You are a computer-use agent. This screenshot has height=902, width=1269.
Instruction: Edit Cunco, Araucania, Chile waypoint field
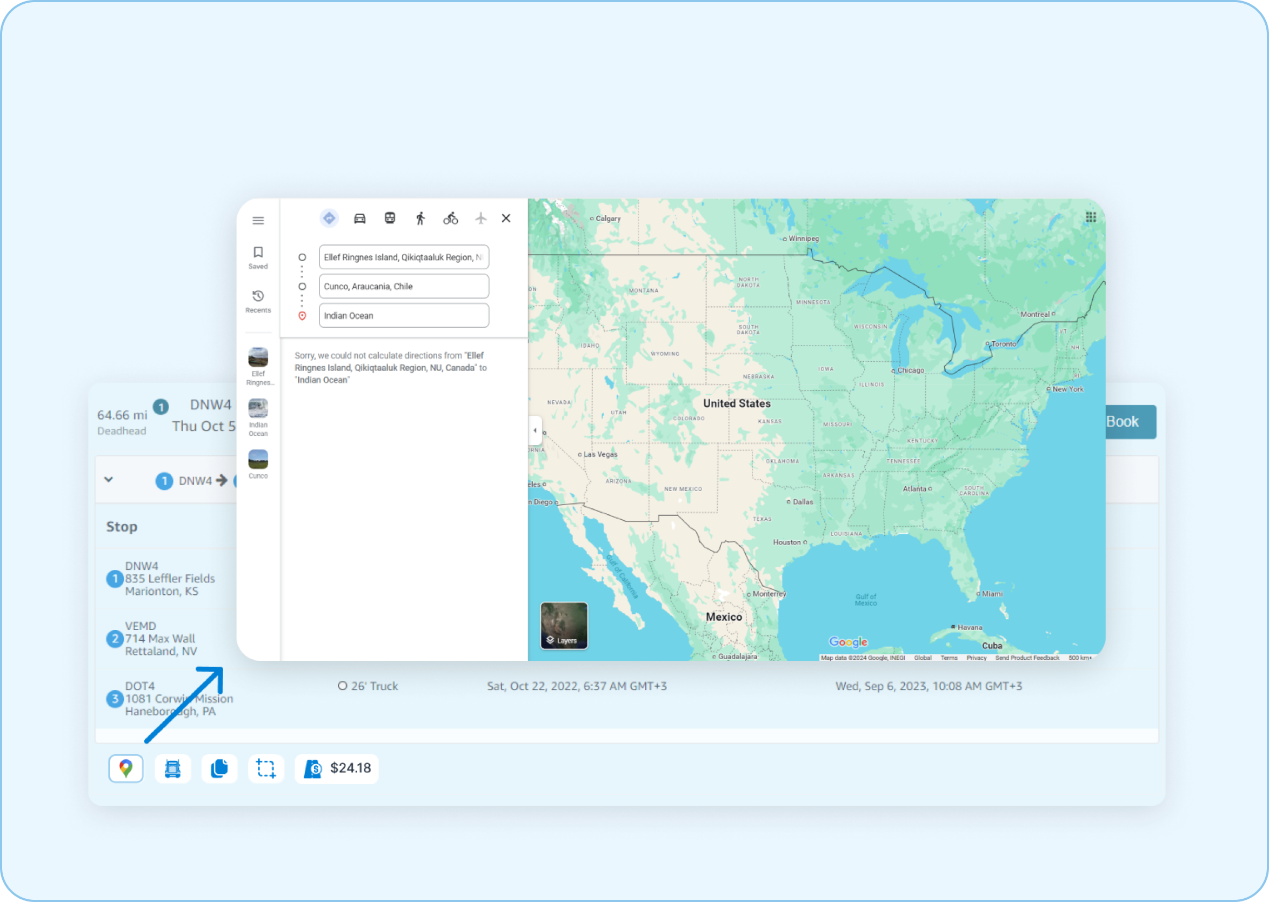(404, 286)
